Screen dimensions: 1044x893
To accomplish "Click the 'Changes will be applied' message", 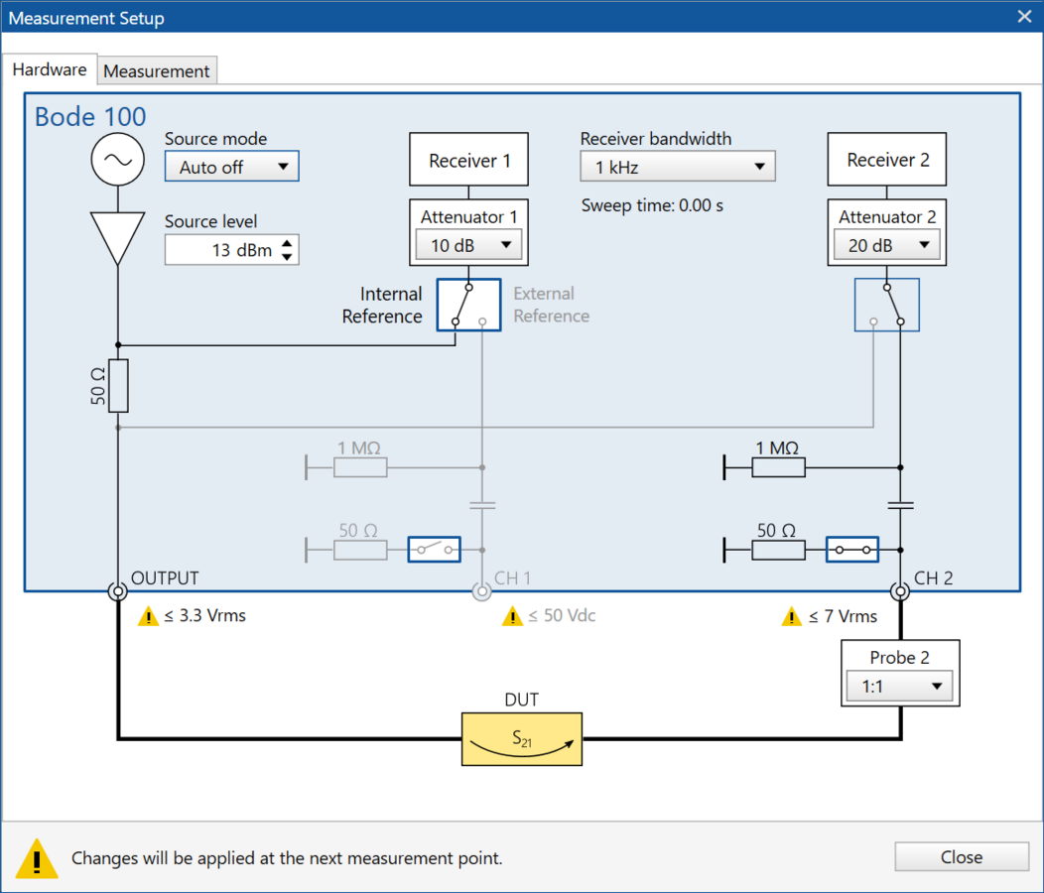I will pos(286,857).
